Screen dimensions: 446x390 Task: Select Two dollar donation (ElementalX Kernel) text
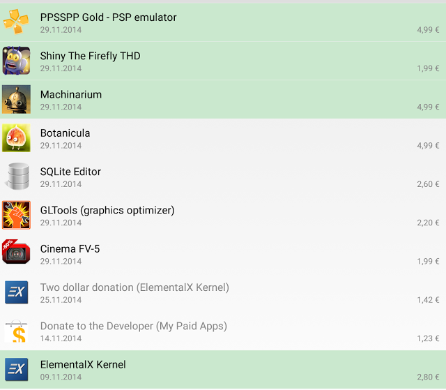(x=134, y=287)
